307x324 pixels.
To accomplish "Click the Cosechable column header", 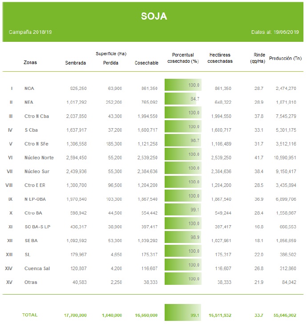I will point(146,63).
